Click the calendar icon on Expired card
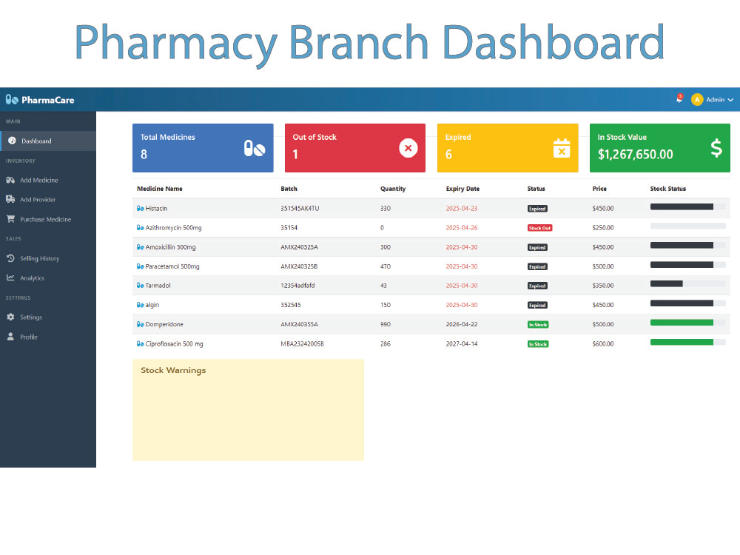Viewport: 740px width, 555px height. 562,148
